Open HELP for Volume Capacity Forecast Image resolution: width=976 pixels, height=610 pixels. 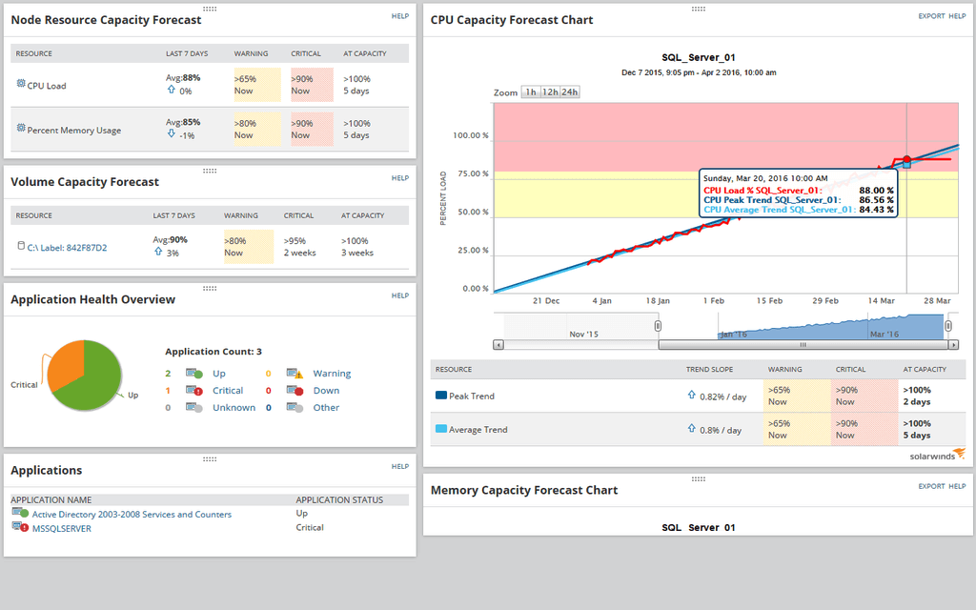point(399,177)
